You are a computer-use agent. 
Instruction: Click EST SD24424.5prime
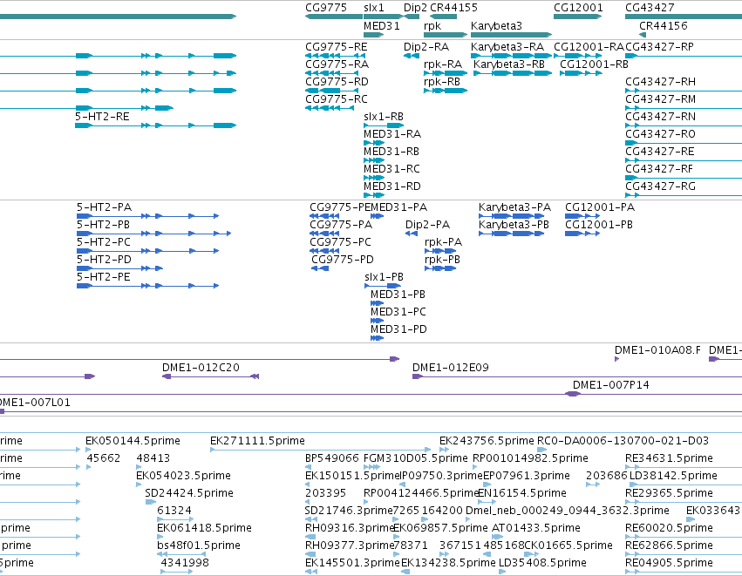(x=189, y=493)
